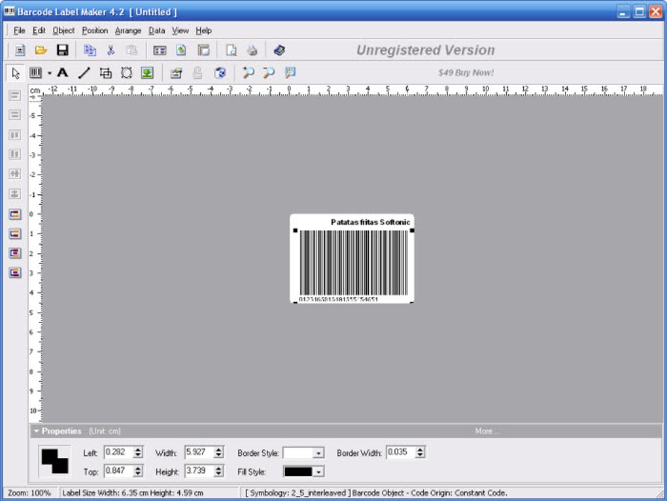Viewport: 667px width, 501px height.
Task: Open the Data menu
Action: tap(156, 31)
